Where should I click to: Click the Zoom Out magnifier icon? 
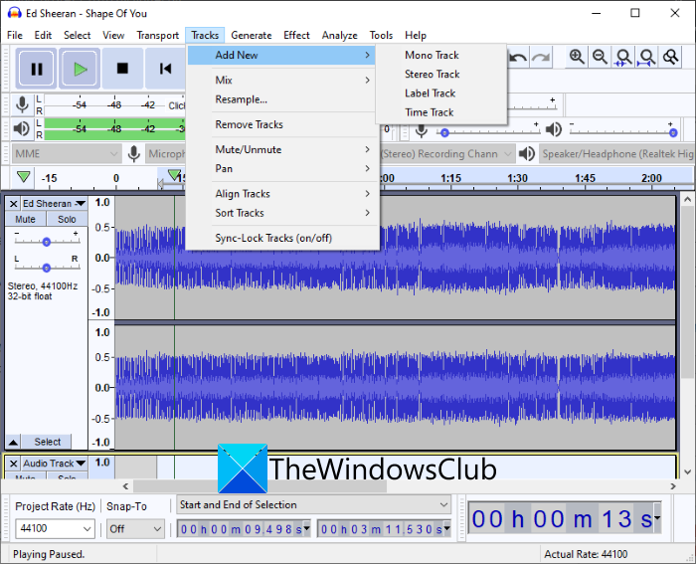(601, 57)
